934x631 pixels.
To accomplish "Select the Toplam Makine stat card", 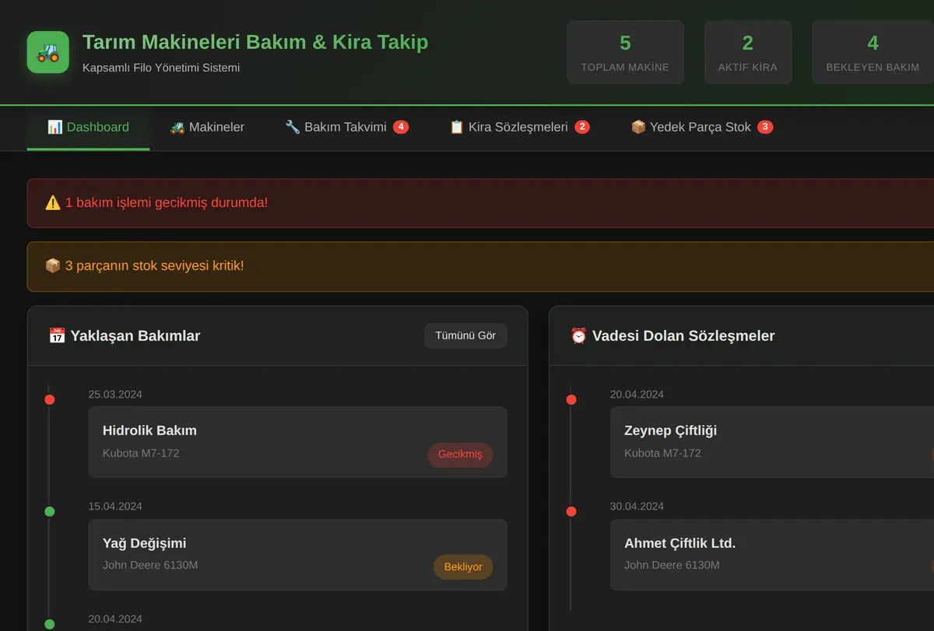I will click(625, 52).
